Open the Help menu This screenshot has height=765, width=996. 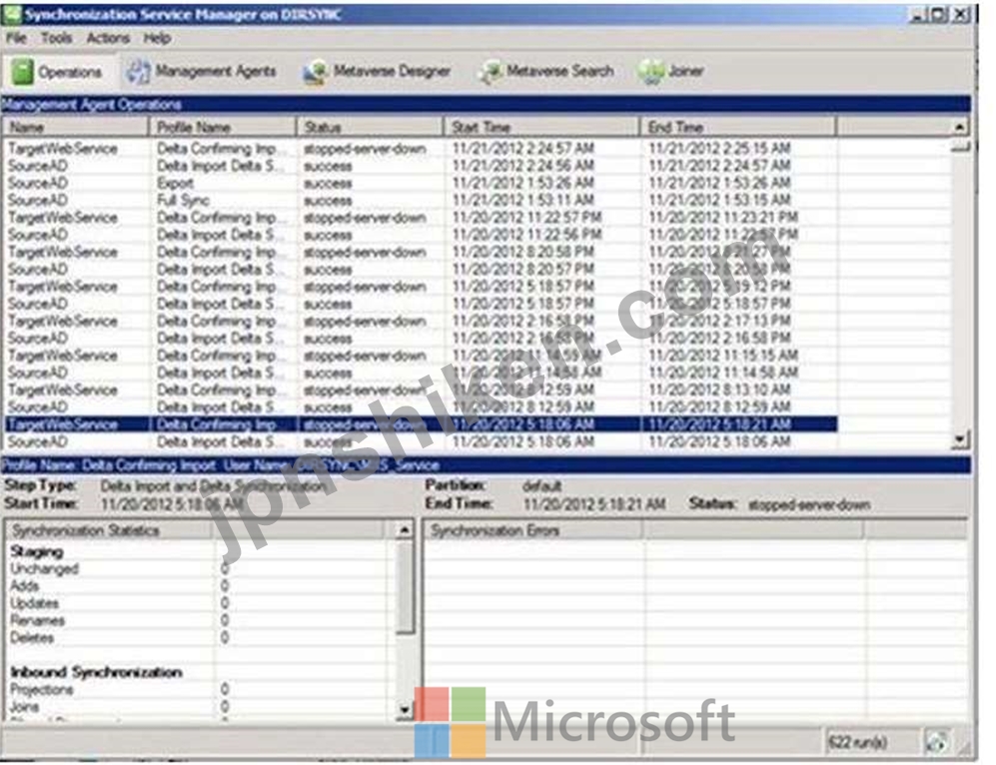point(156,38)
